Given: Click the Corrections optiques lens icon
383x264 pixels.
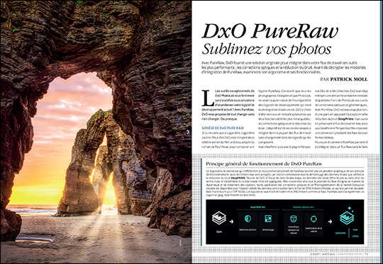Looking at the screenshot, I should pos(293,219).
